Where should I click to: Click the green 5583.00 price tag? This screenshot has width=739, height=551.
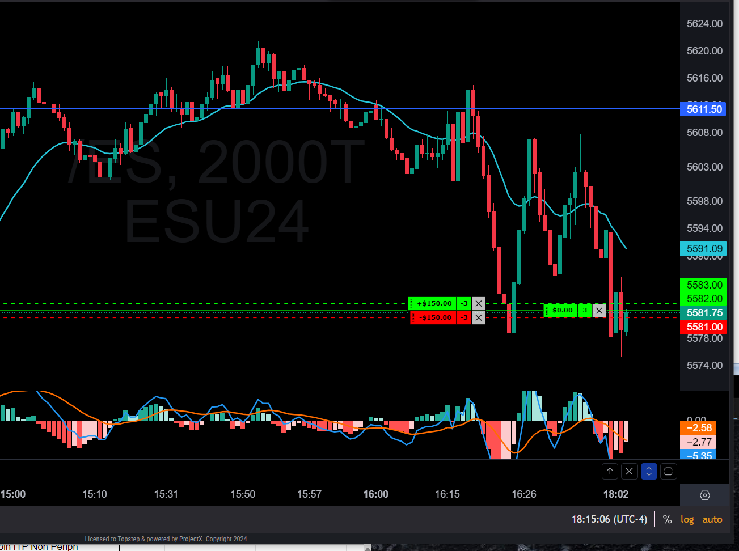704,285
